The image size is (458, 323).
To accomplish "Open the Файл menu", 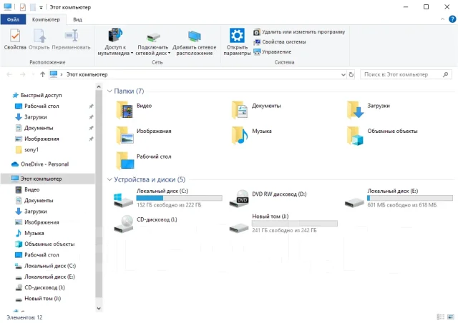I will tap(13, 19).
